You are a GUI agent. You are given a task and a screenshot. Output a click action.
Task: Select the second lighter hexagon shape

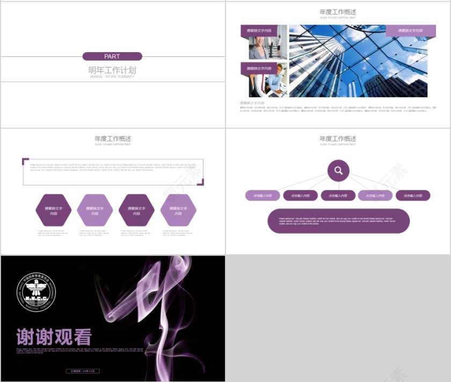coord(94,210)
